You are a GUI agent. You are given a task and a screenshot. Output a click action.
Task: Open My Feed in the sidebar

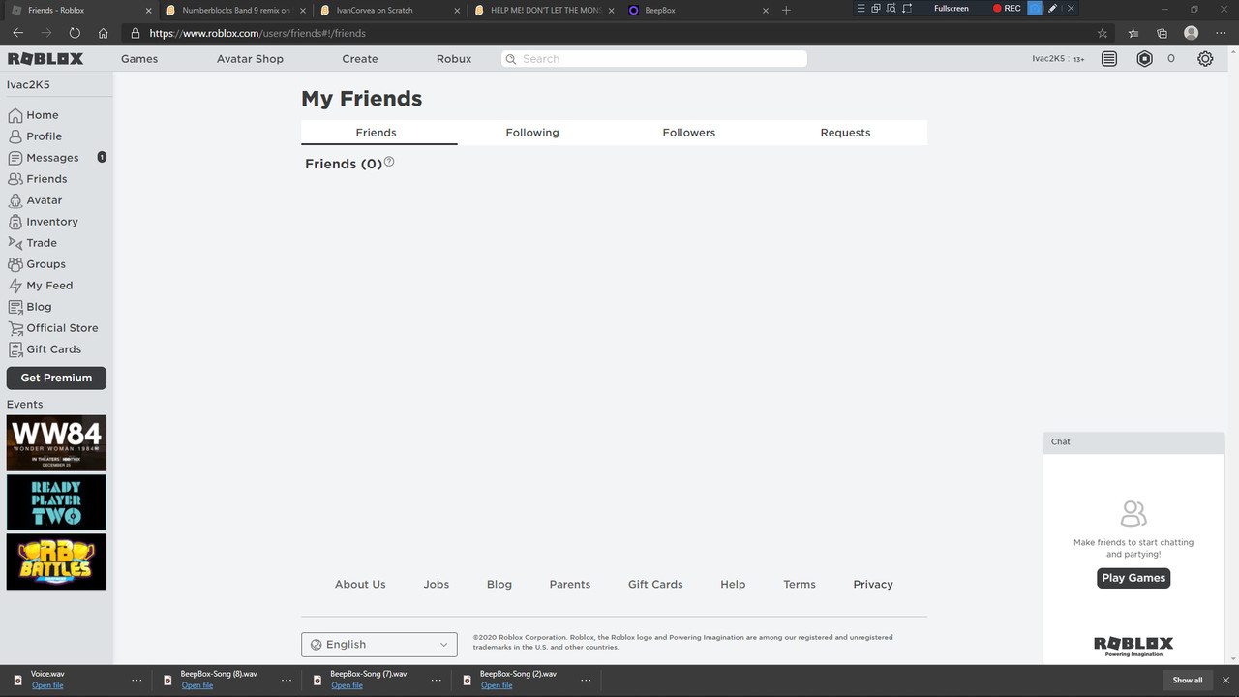pos(41,286)
